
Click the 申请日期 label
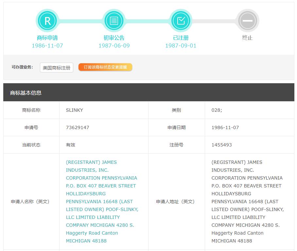tap(176, 127)
